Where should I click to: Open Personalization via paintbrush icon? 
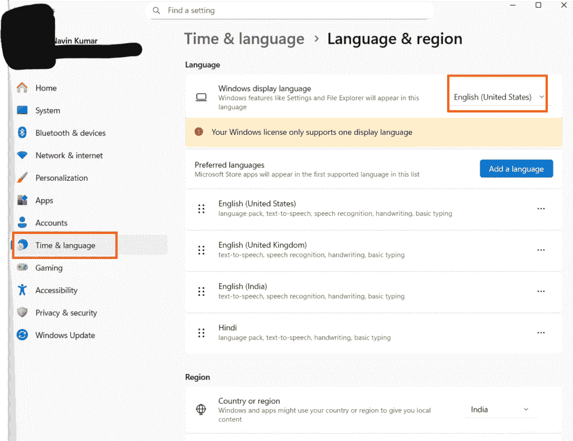pyautogui.click(x=22, y=178)
